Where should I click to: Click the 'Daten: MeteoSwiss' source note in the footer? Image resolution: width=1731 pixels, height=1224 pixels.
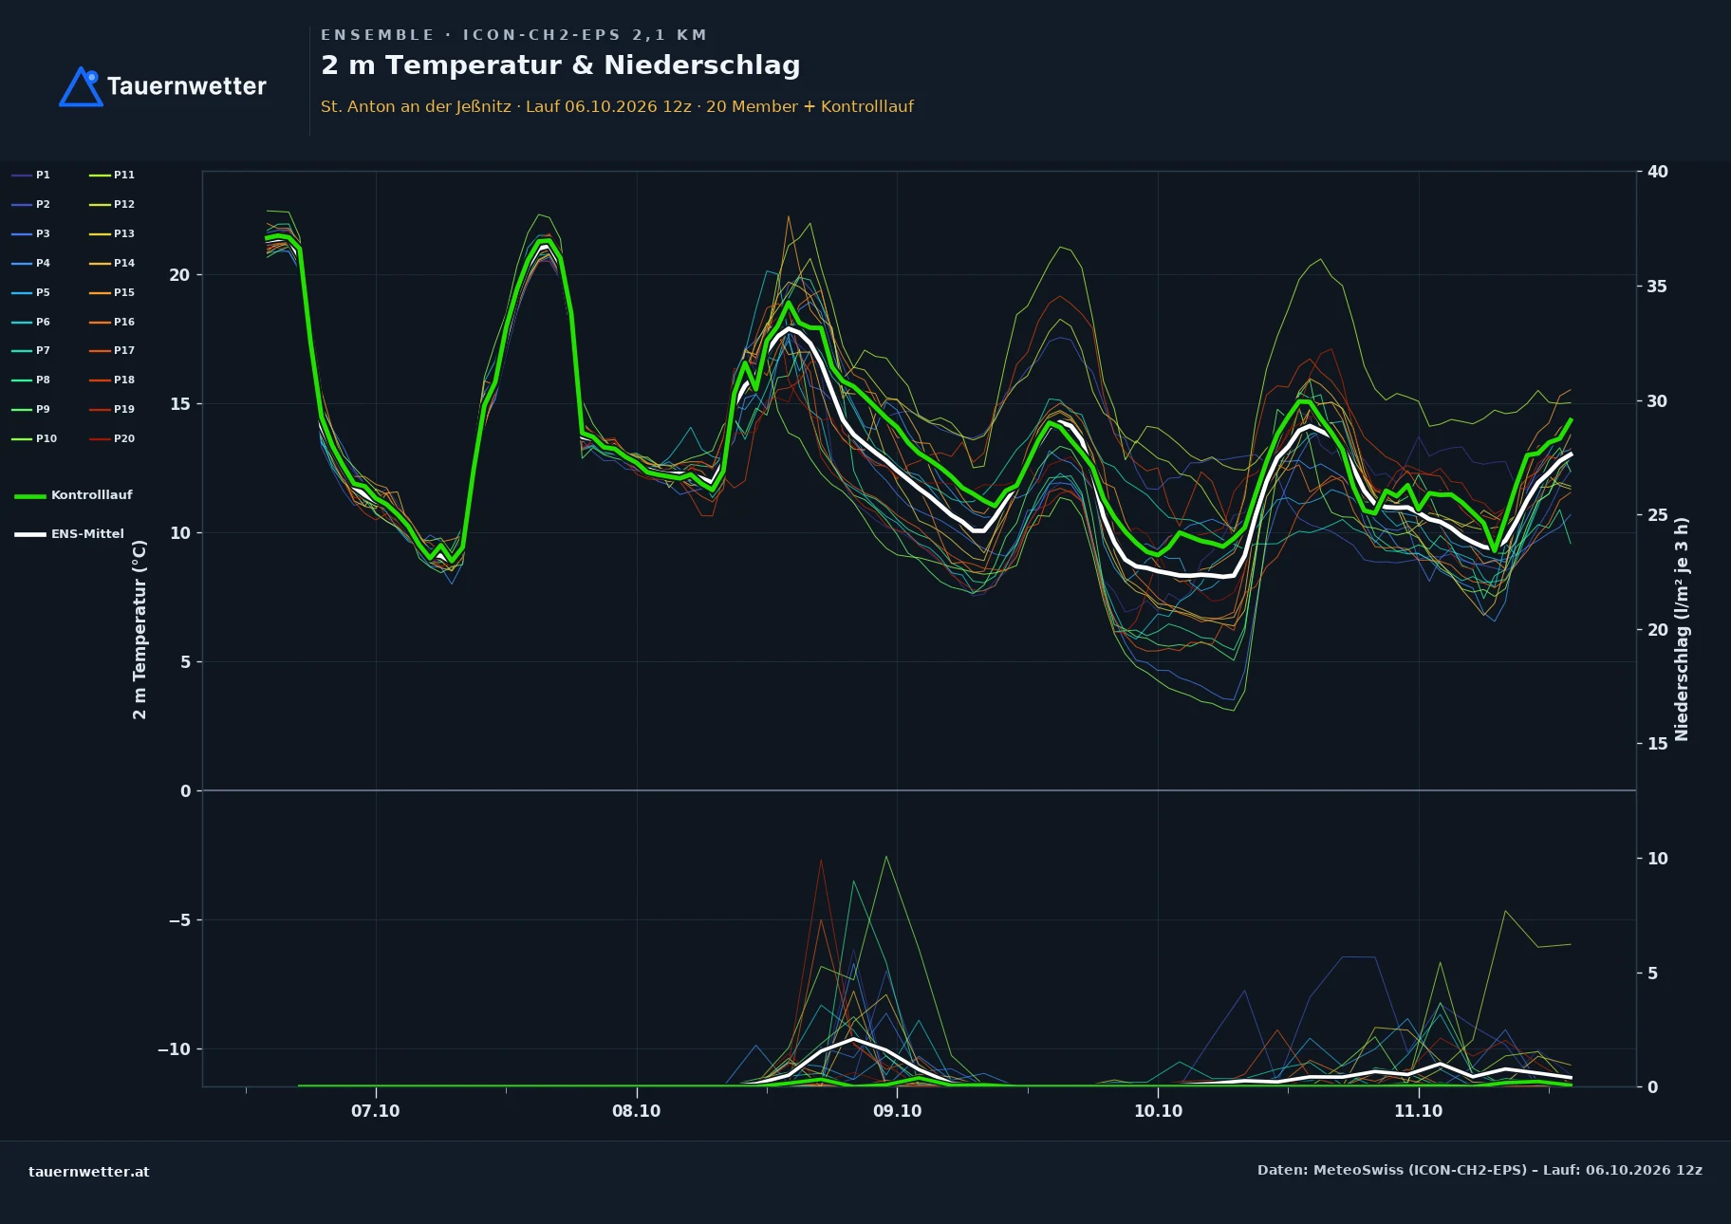(1480, 1170)
